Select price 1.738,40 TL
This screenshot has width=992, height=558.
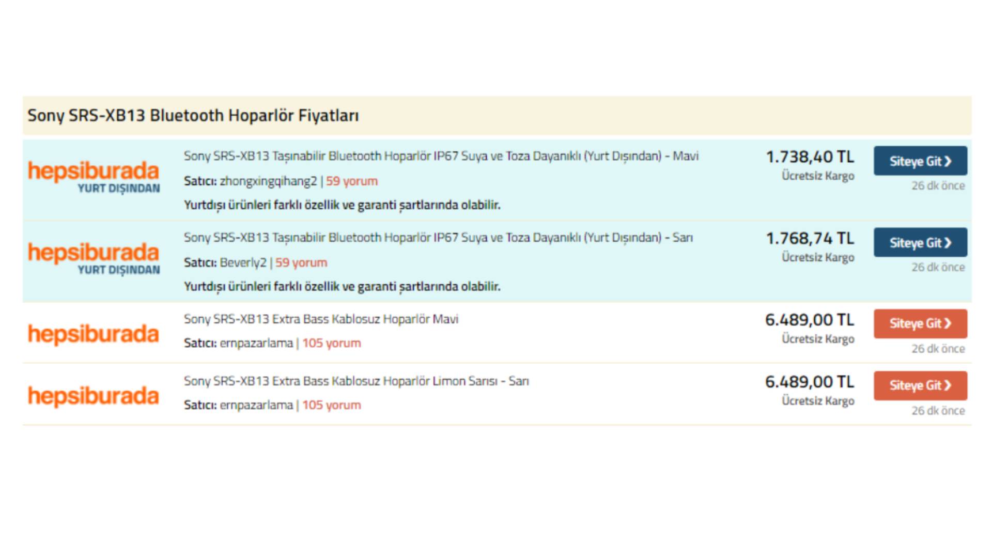pyautogui.click(x=810, y=157)
